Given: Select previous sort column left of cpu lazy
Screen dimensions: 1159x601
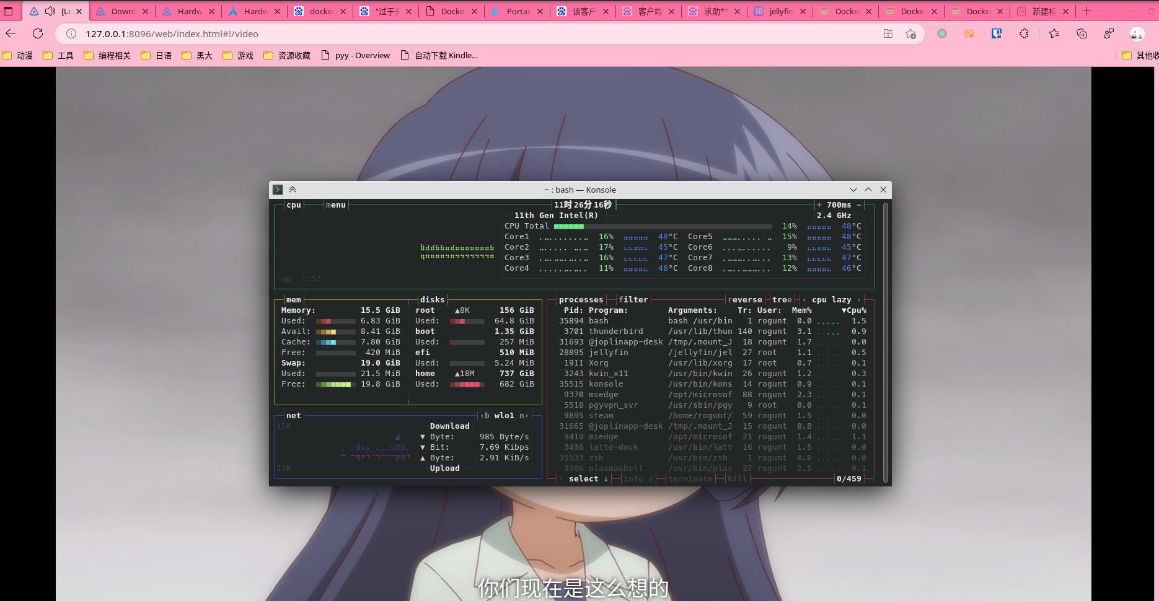Looking at the screenshot, I should (804, 300).
